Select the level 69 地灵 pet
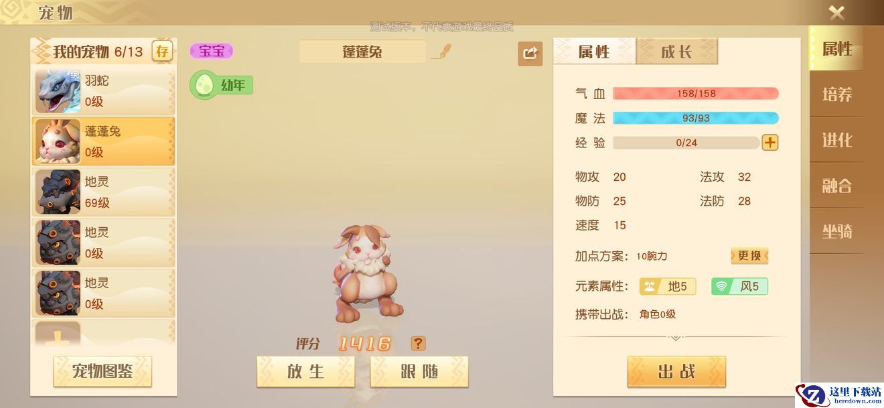Viewport: 884px width, 408px height. (104, 192)
